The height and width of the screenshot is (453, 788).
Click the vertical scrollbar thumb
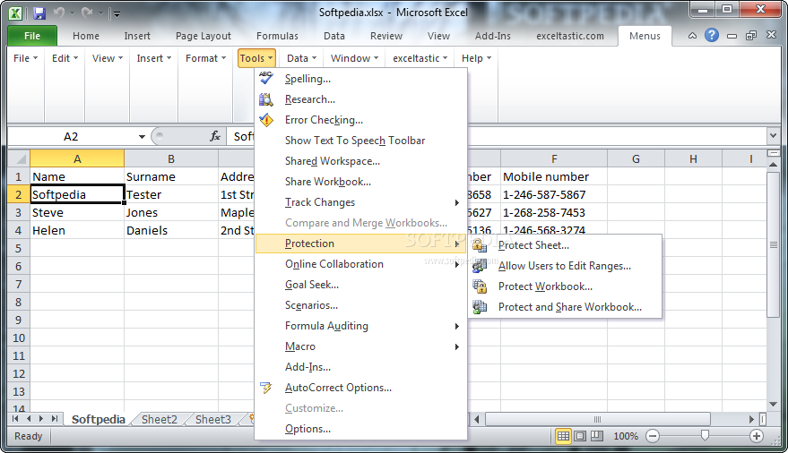click(x=774, y=244)
